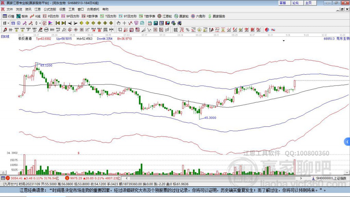Open the 9T四方形 tool
The image size is (350, 197).
(128, 16)
